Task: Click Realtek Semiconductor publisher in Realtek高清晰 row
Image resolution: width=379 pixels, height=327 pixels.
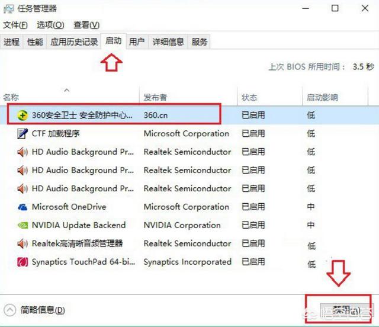Action: [x=187, y=243]
